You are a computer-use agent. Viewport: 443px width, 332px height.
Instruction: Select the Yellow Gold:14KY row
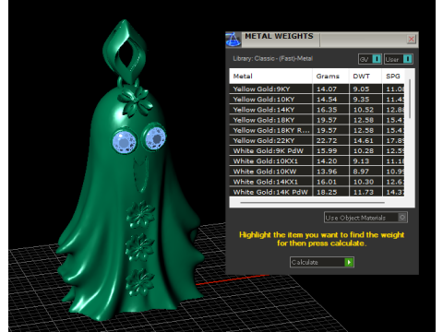point(317,110)
